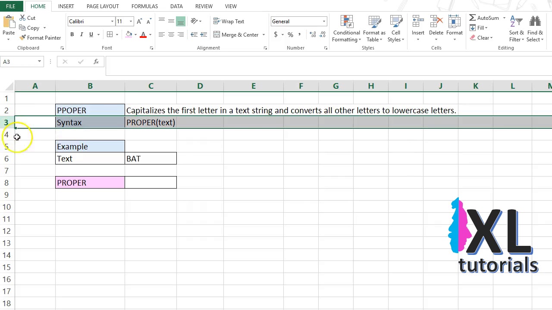The width and height of the screenshot is (552, 310).
Task: Click the Orientation text angle icon
Action: 194,21
